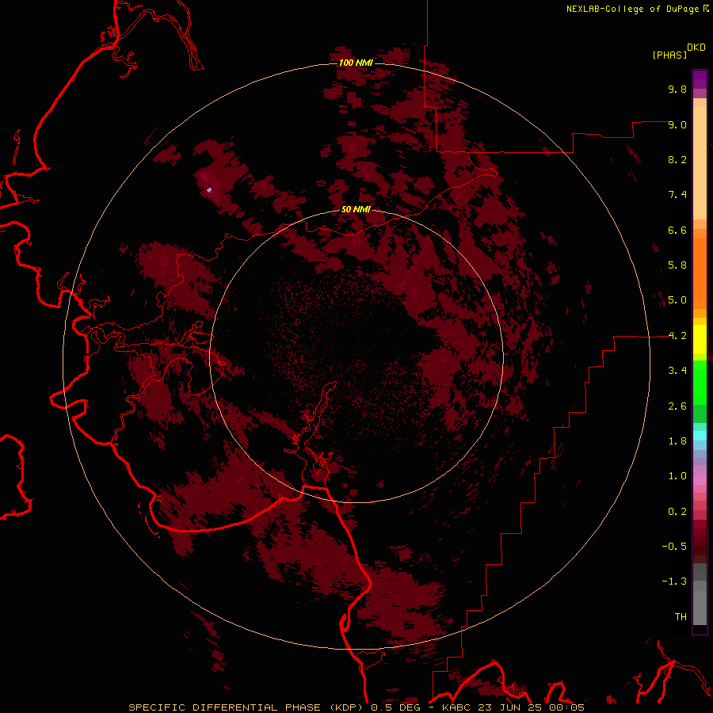This screenshot has width=713, height=713.
Task: Click the 1.0 scale value
Action: [x=677, y=476]
